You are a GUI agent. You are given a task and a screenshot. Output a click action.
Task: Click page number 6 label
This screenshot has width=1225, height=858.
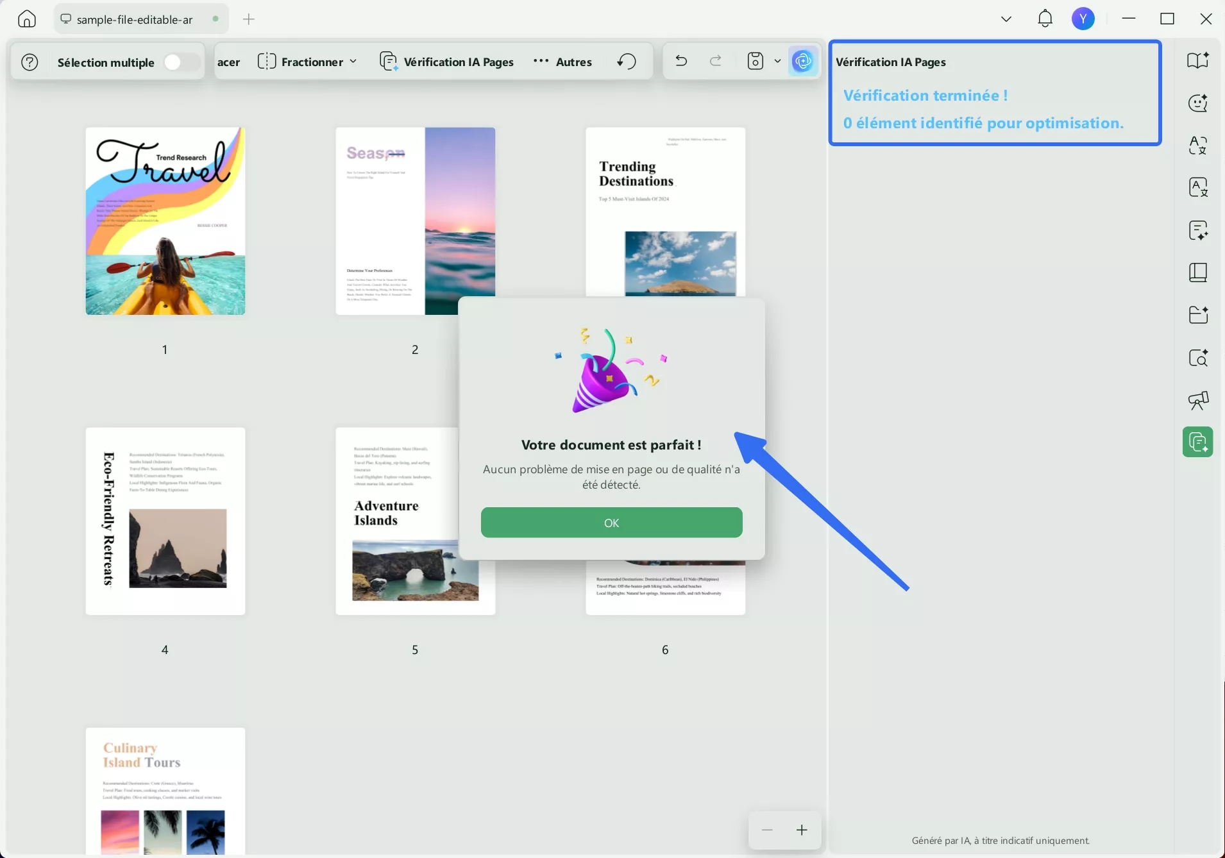665,650
